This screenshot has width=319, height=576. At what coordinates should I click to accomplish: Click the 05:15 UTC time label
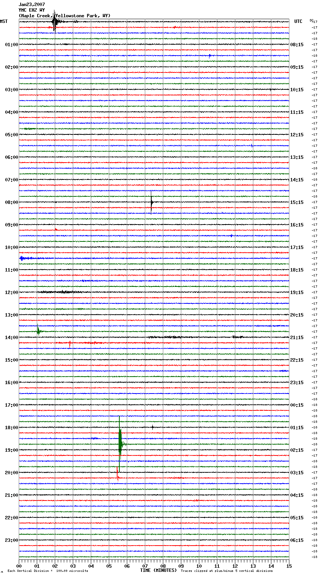click(x=297, y=518)
